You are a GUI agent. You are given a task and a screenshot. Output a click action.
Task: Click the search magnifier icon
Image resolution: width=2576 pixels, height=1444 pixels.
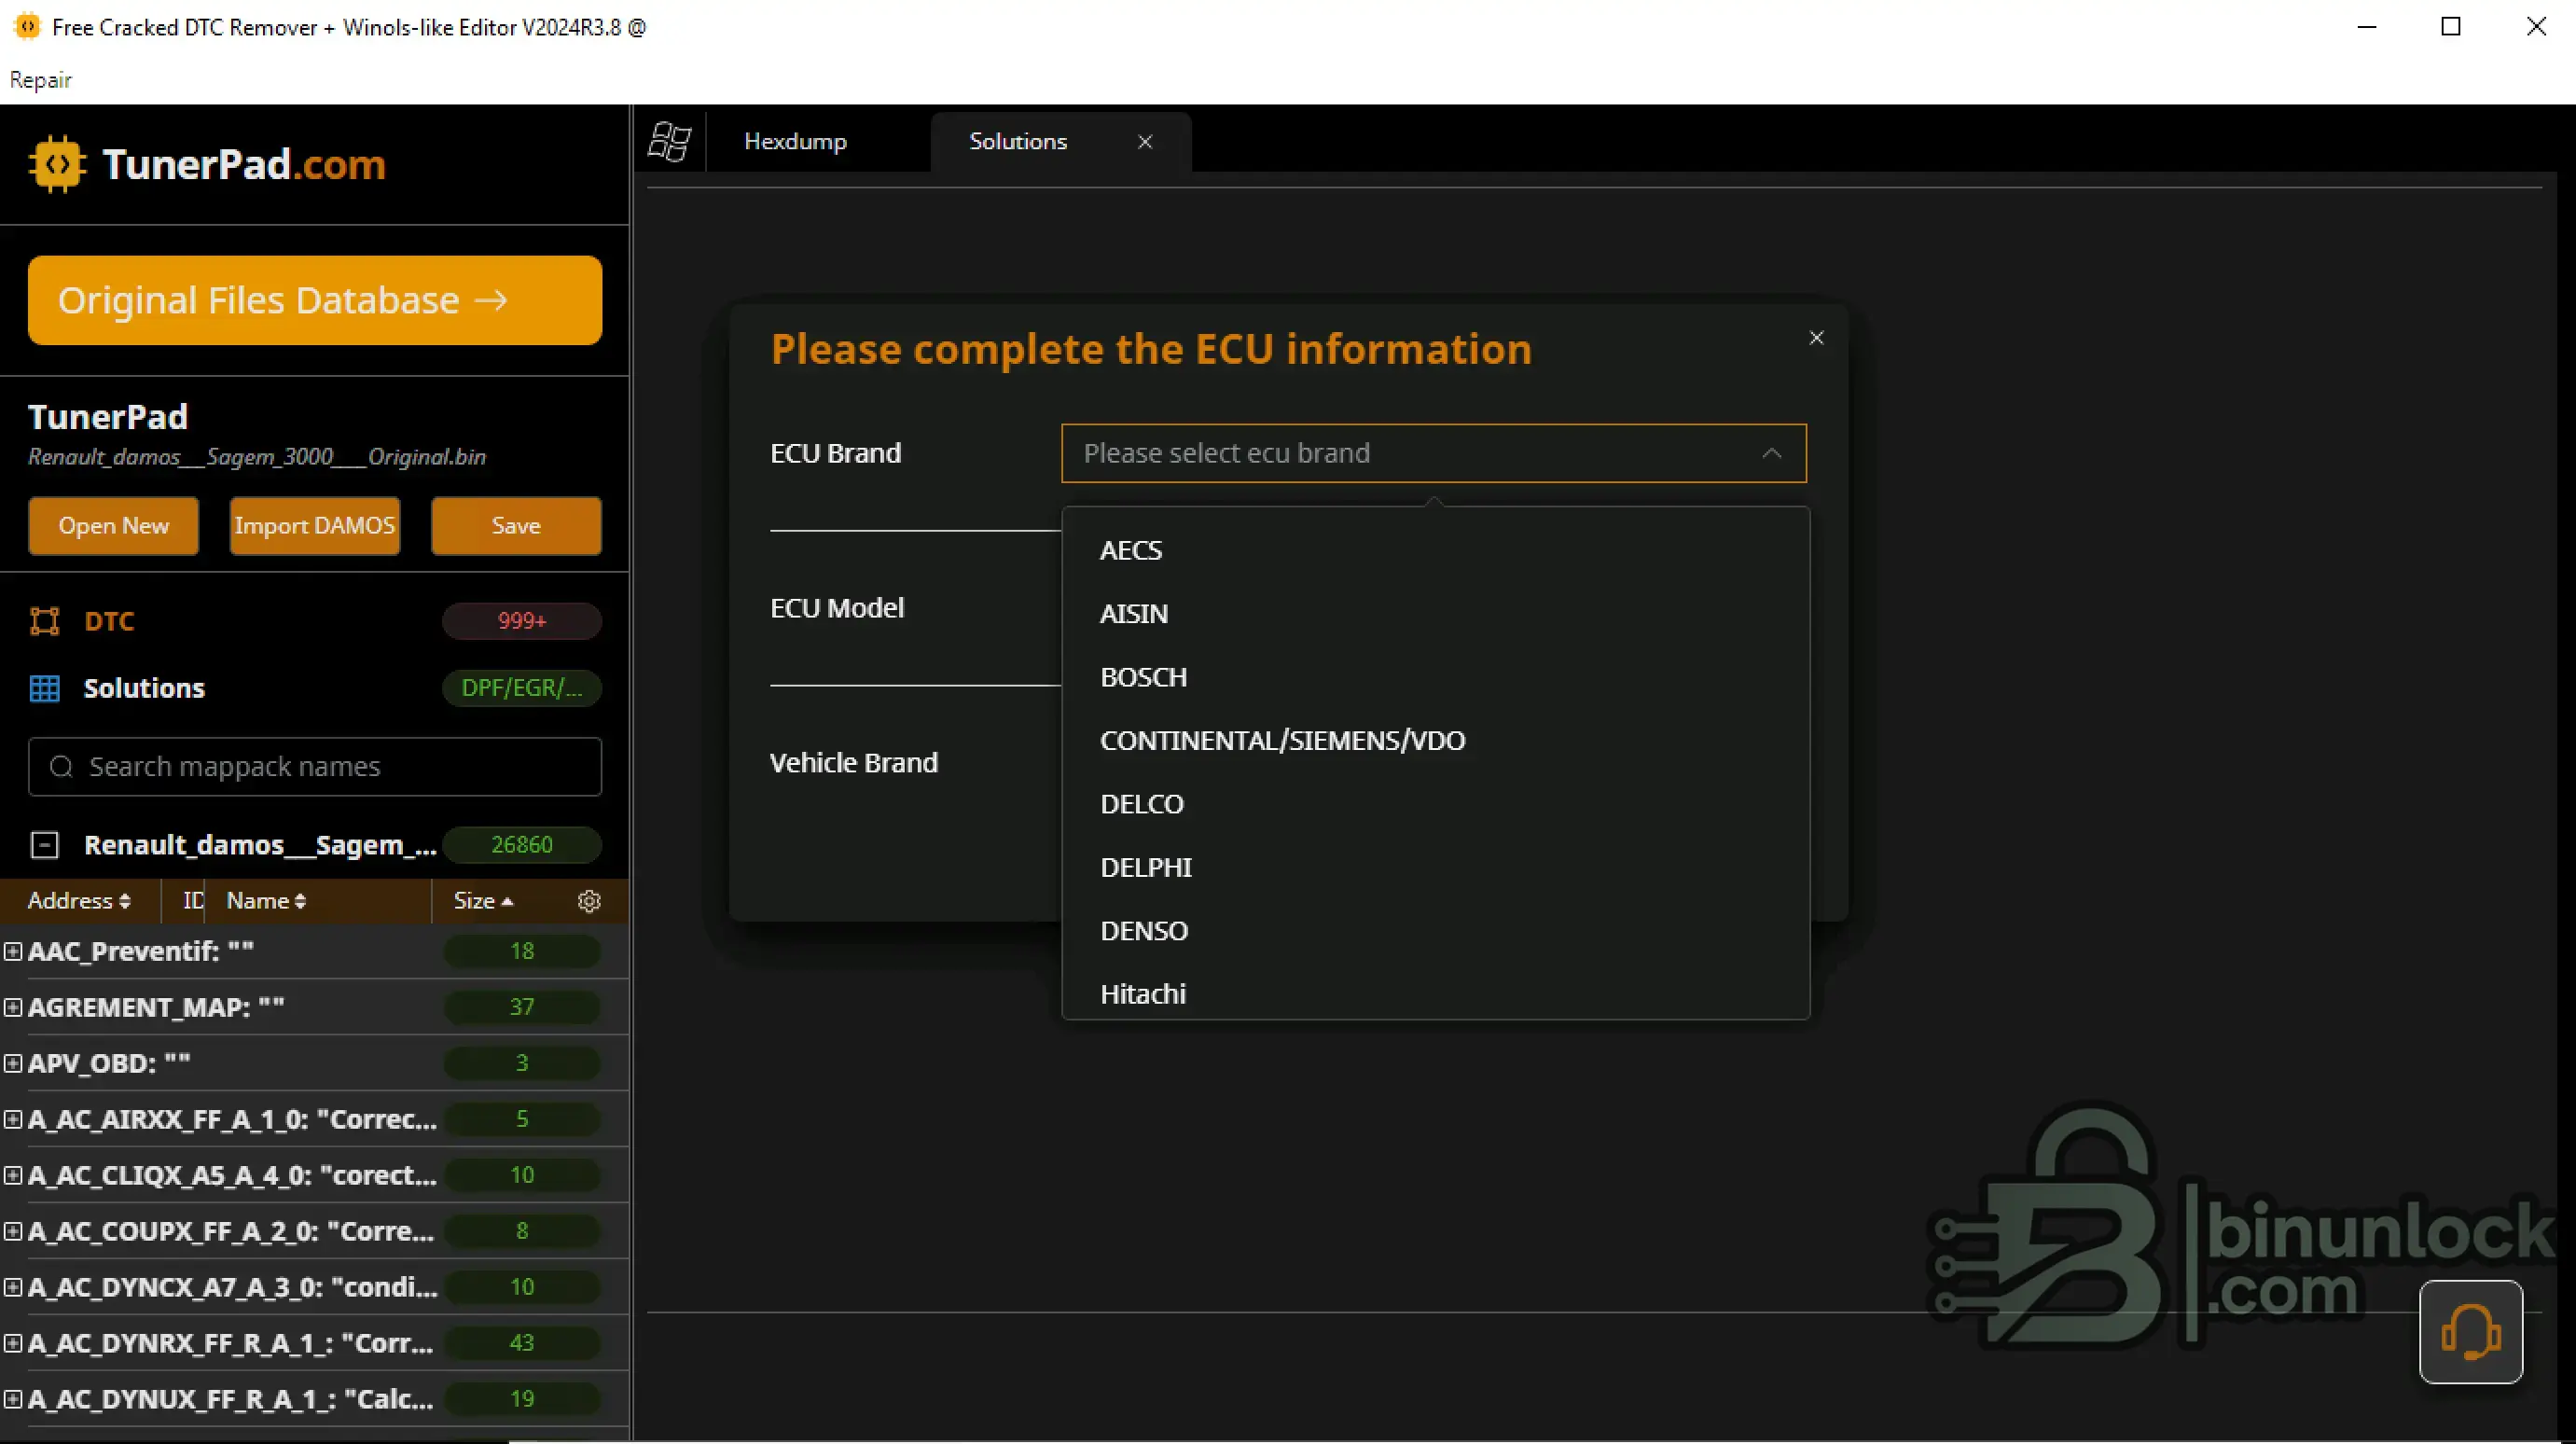point(61,766)
